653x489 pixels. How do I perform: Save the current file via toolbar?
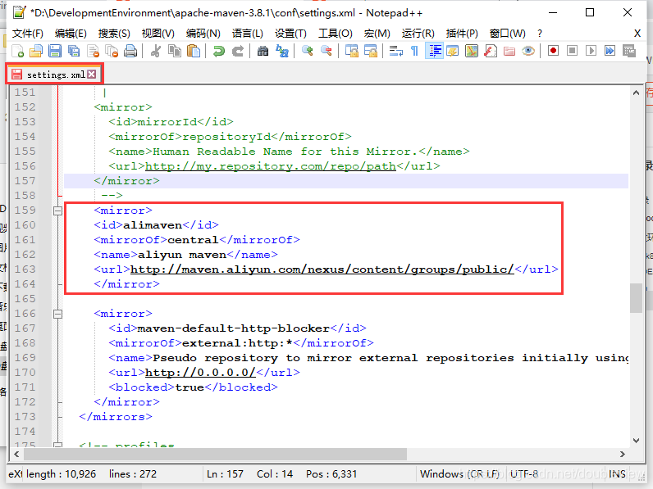pyautogui.click(x=55, y=51)
